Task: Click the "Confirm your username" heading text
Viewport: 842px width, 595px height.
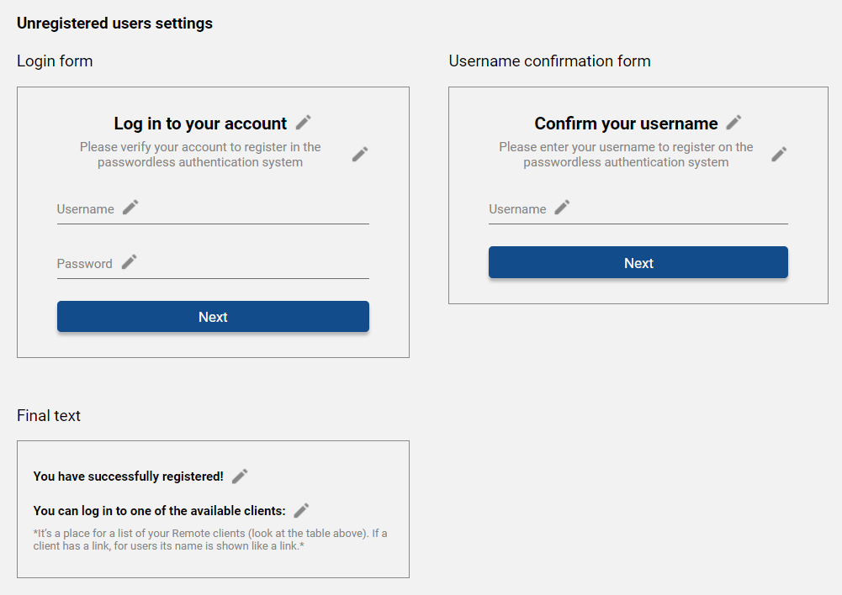Action: [x=626, y=124]
